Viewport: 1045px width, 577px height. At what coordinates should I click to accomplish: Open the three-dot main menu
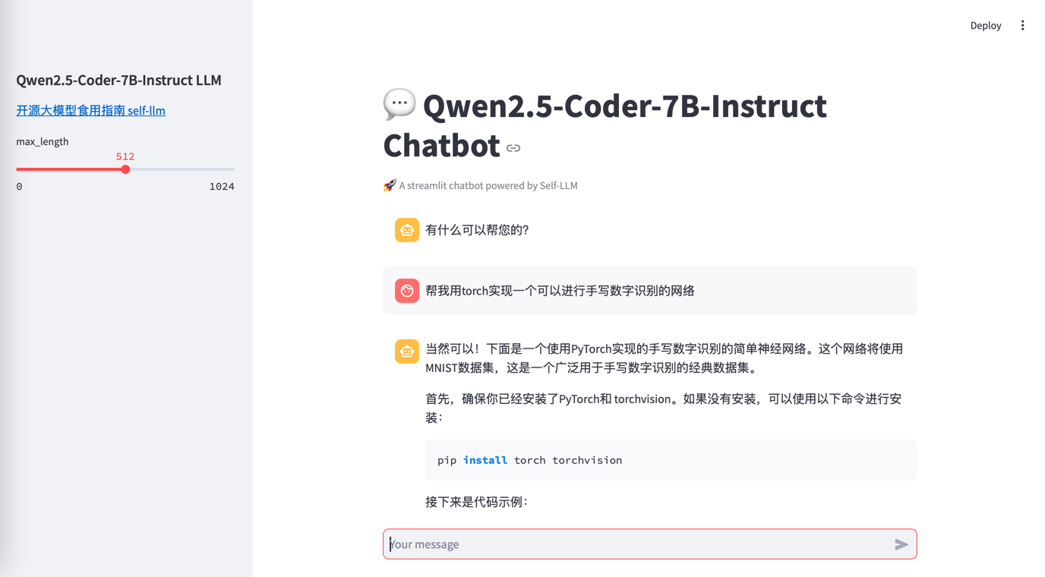point(1022,25)
